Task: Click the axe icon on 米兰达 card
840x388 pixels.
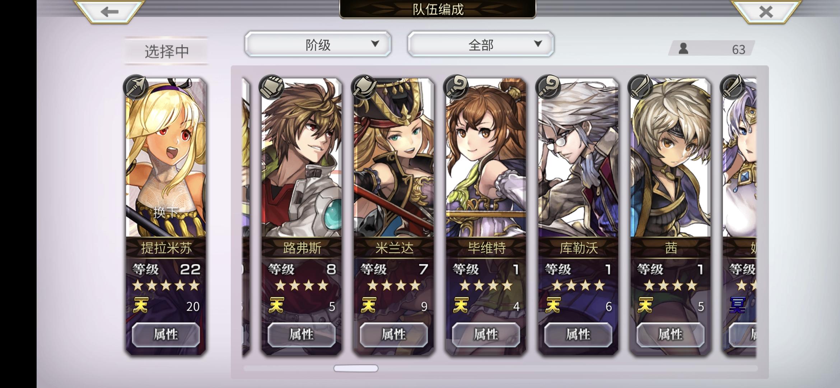Action: (x=364, y=87)
